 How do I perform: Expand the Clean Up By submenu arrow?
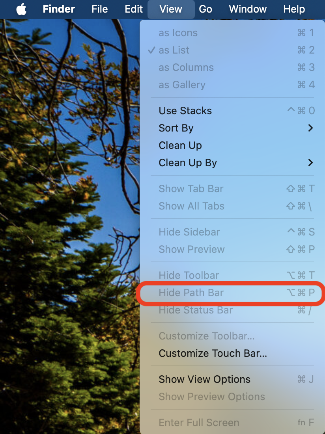click(x=310, y=163)
